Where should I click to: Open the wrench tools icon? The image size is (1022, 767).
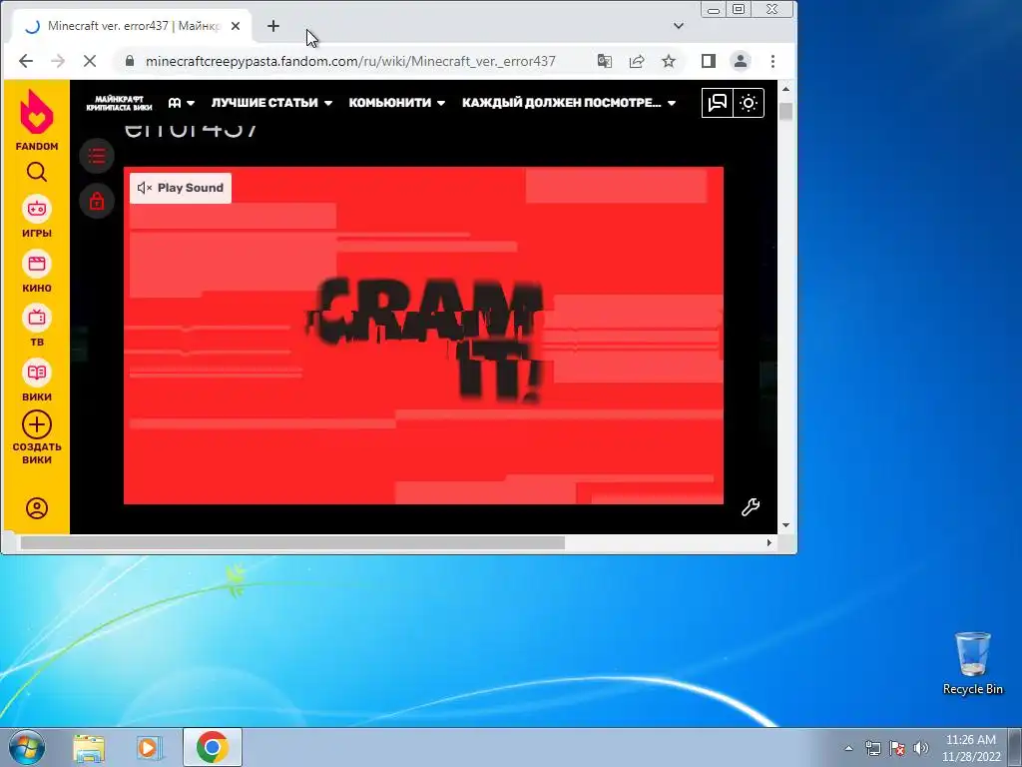tap(751, 507)
